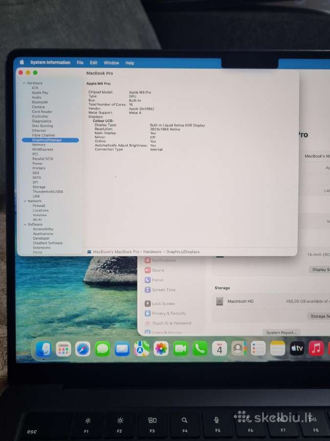330x441 pixels.
Task: Select Bluetooth in the sidebar
Action: pos(40,102)
